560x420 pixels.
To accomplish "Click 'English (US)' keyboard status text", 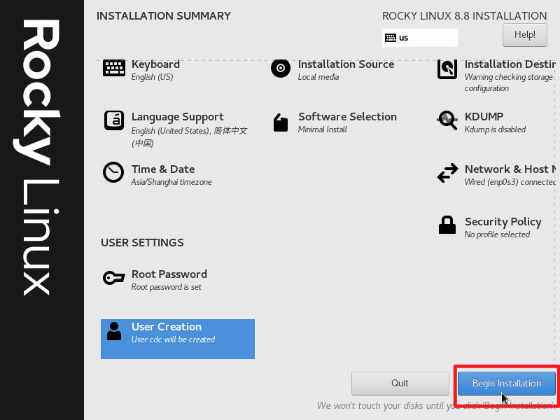I will 152,77.
